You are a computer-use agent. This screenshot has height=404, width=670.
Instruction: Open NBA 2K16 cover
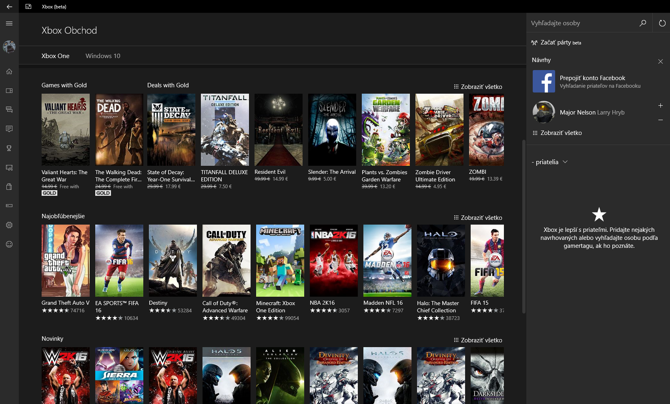point(334,261)
